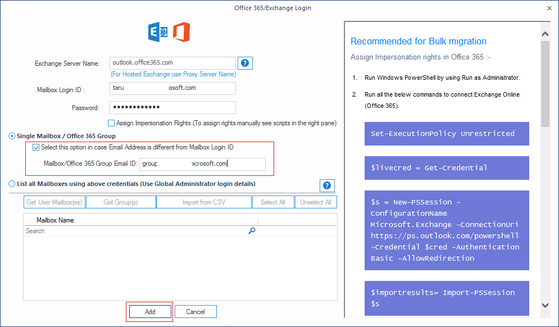Click the help pane scroll up arrow
The width and height of the screenshot is (559, 327).
(545, 34)
